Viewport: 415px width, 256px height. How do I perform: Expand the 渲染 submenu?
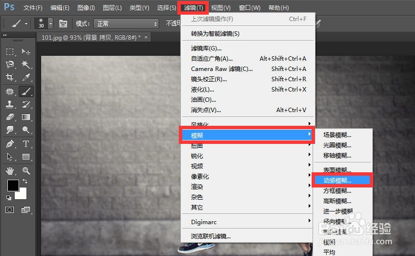248,186
